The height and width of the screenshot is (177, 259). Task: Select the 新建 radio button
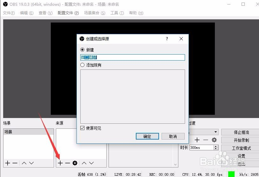point(82,49)
